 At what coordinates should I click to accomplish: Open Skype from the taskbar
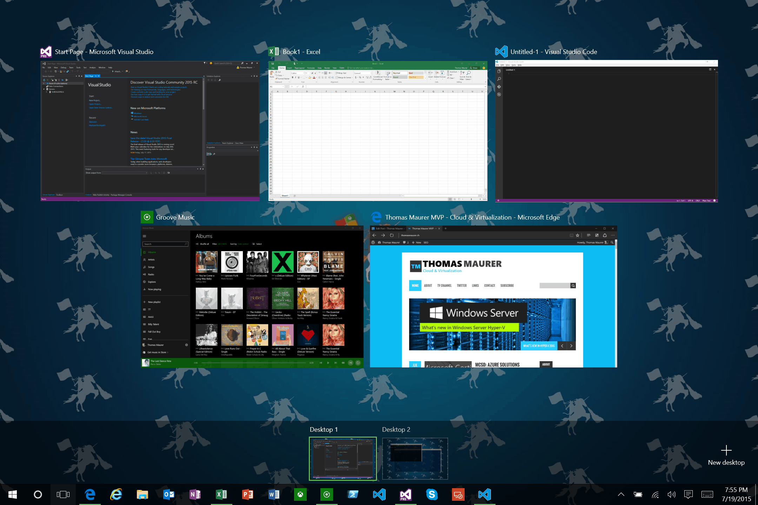pos(432,494)
